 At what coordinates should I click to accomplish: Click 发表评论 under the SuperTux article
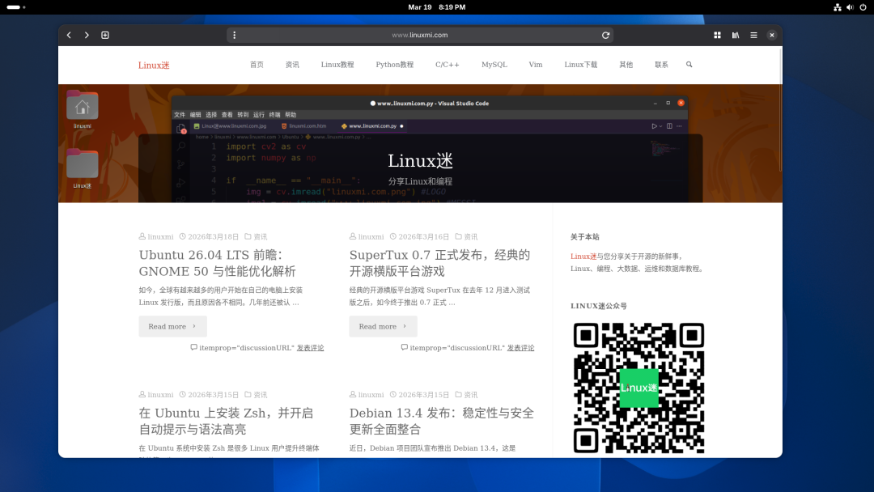click(x=520, y=348)
